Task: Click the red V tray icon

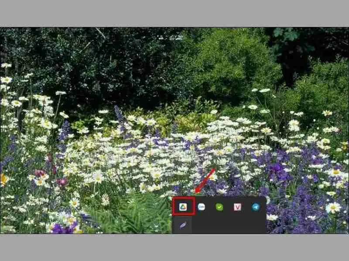Action: (237, 207)
